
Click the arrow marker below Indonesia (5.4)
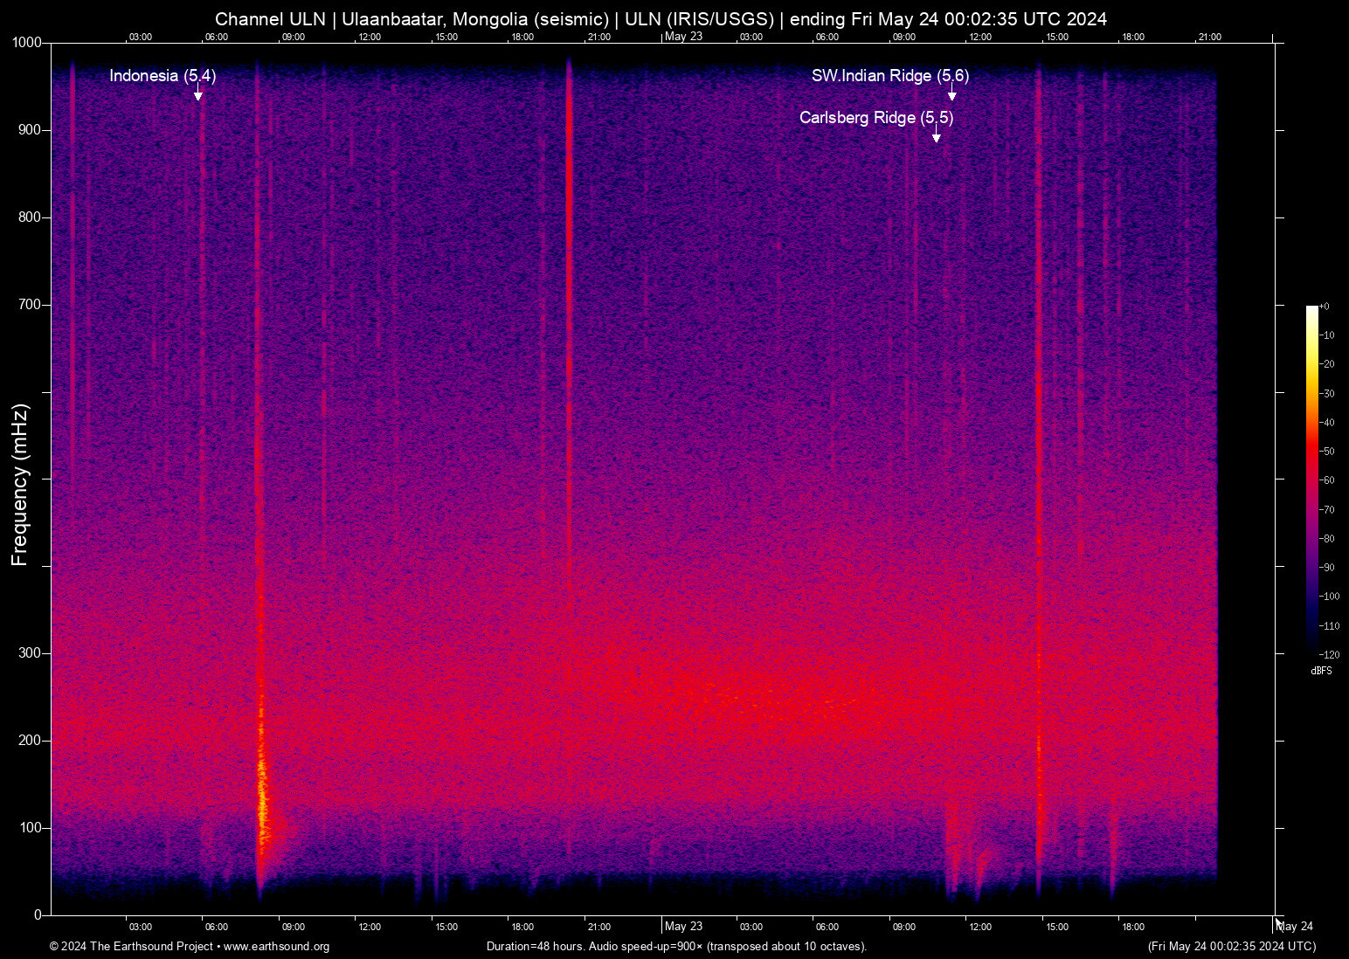click(x=198, y=93)
